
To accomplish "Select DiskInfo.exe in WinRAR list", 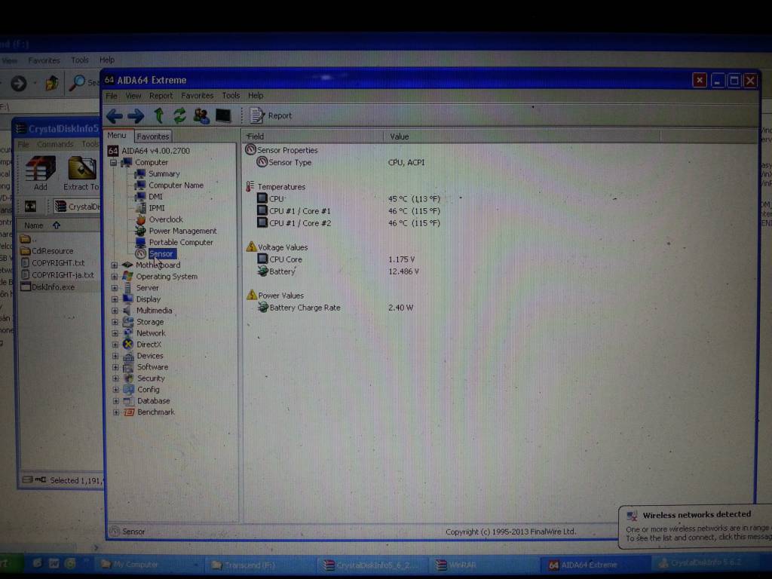I will pos(47,287).
